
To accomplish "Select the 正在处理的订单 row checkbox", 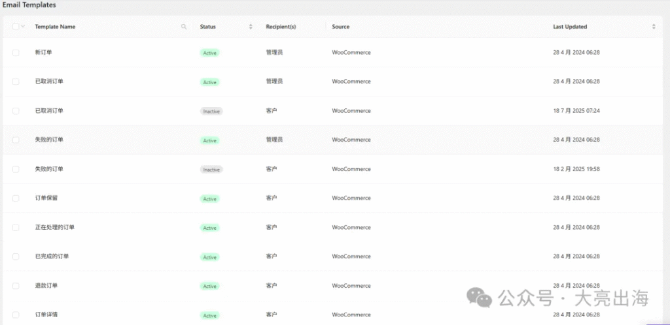I will [16, 228].
